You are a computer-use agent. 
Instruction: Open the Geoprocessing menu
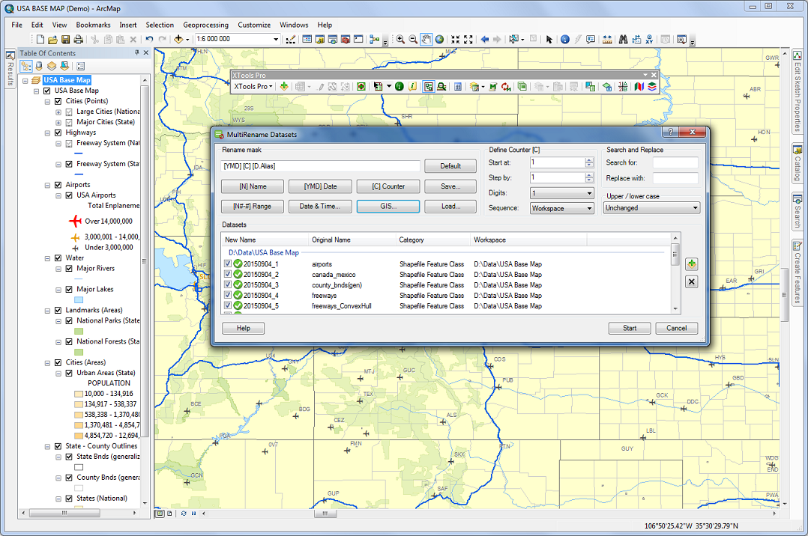(205, 25)
